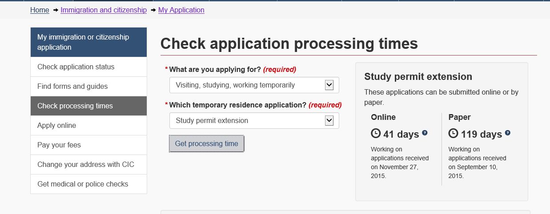Open Immigration and citizenship breadcrumb link
Viewport: 550px width, 214px height.
tap(104, 10)
